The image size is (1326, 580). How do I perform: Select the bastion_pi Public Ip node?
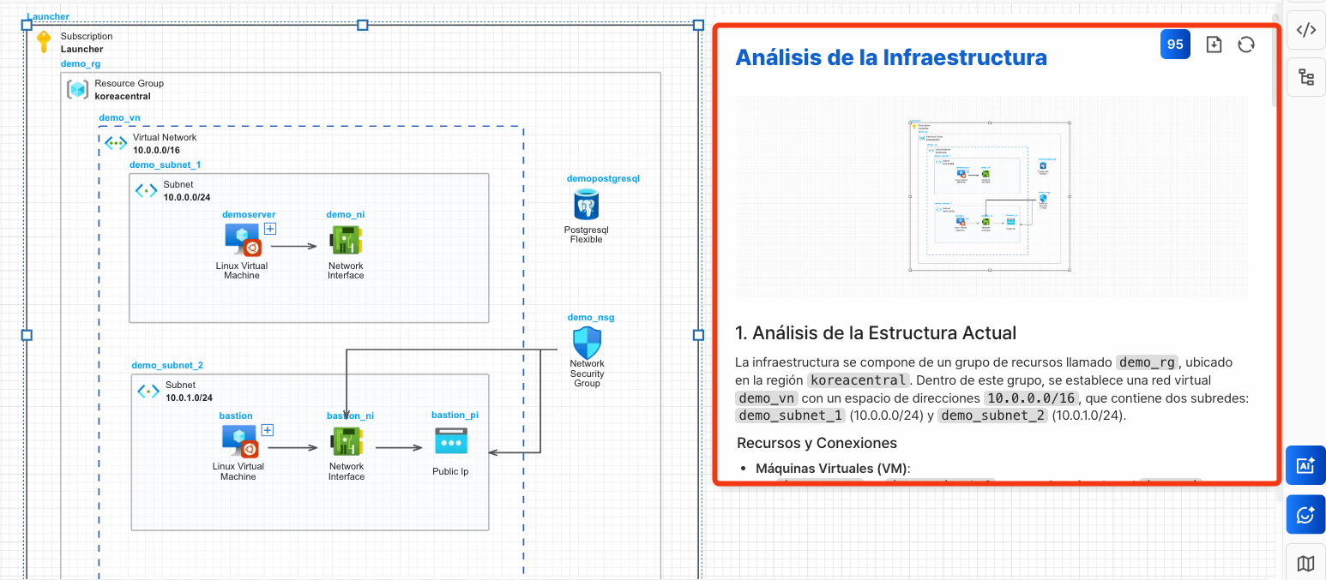[x=450, y=441]
